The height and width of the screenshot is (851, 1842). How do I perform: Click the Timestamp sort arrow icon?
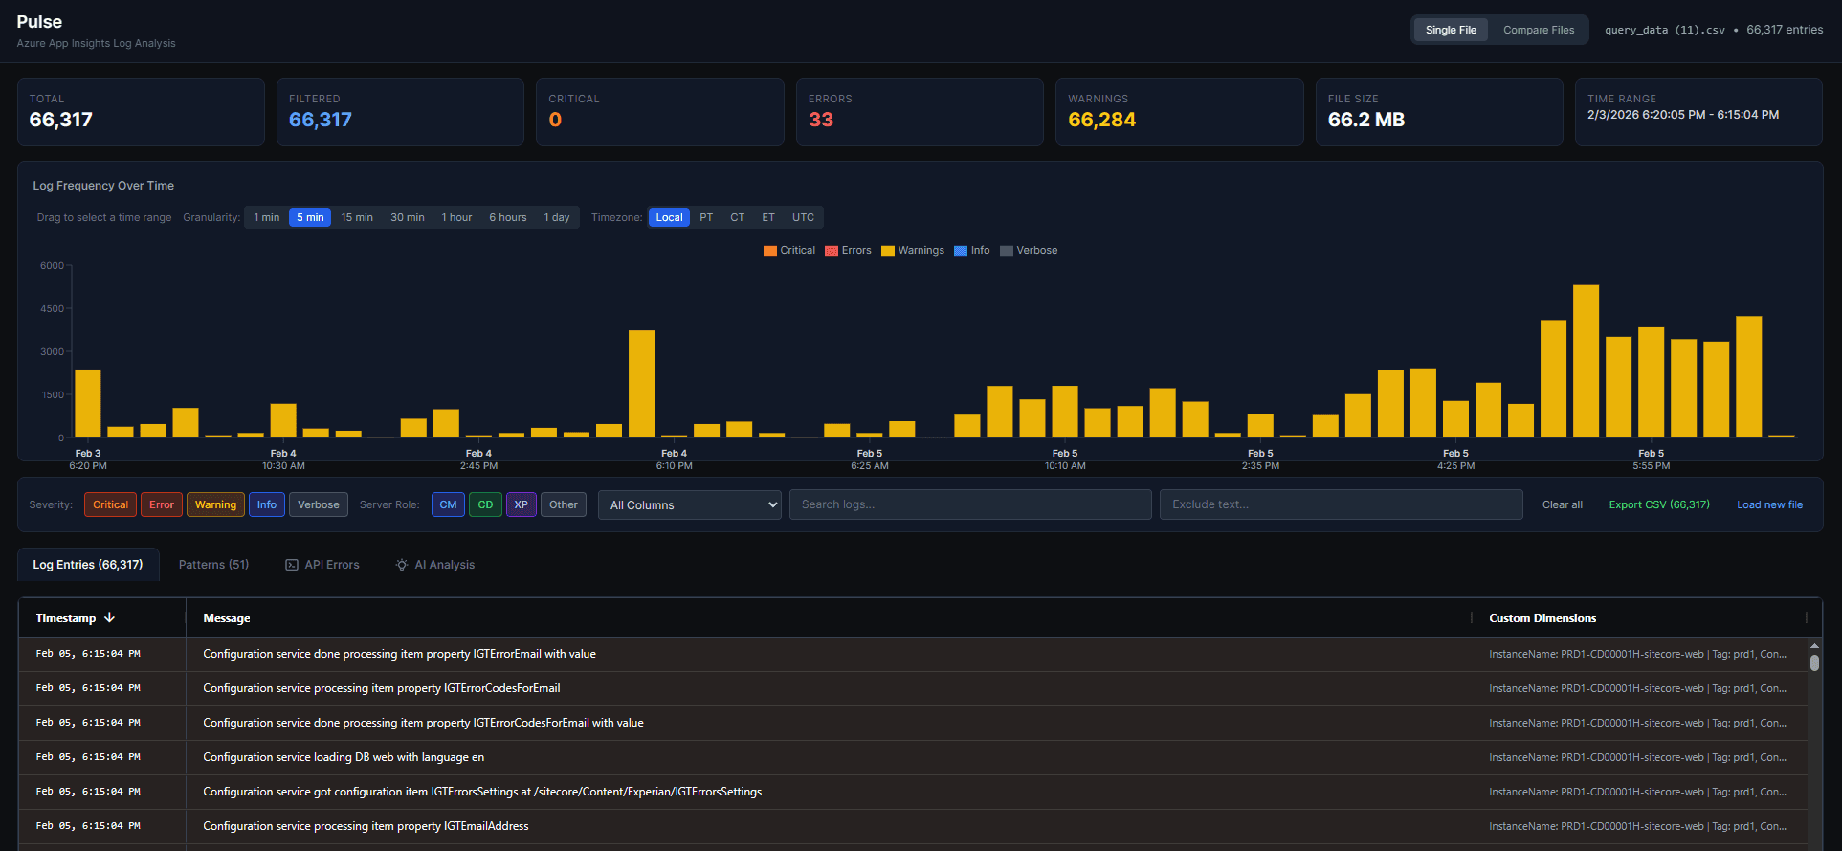coord(109,618)
